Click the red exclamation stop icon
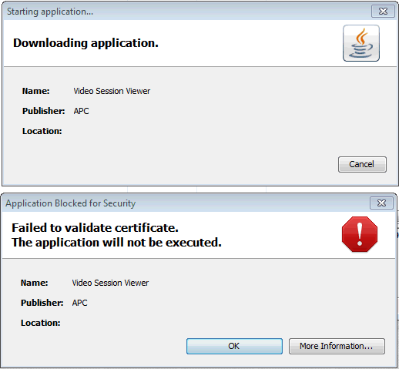The width and height of the screenshot is (399, 369). coord(360,234)
